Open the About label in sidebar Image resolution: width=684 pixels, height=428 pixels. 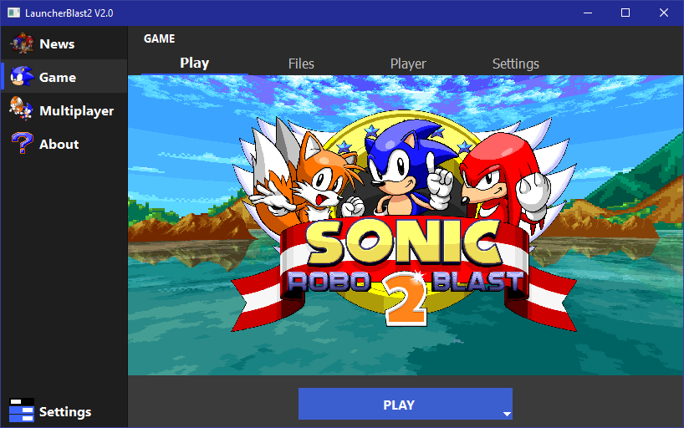click(x=59, y=145)
